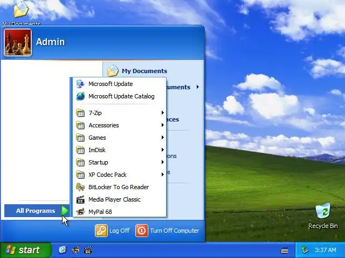Click the green All Programs arrow
This screenshot has height=258, width=345.
[x=65, y=211]
